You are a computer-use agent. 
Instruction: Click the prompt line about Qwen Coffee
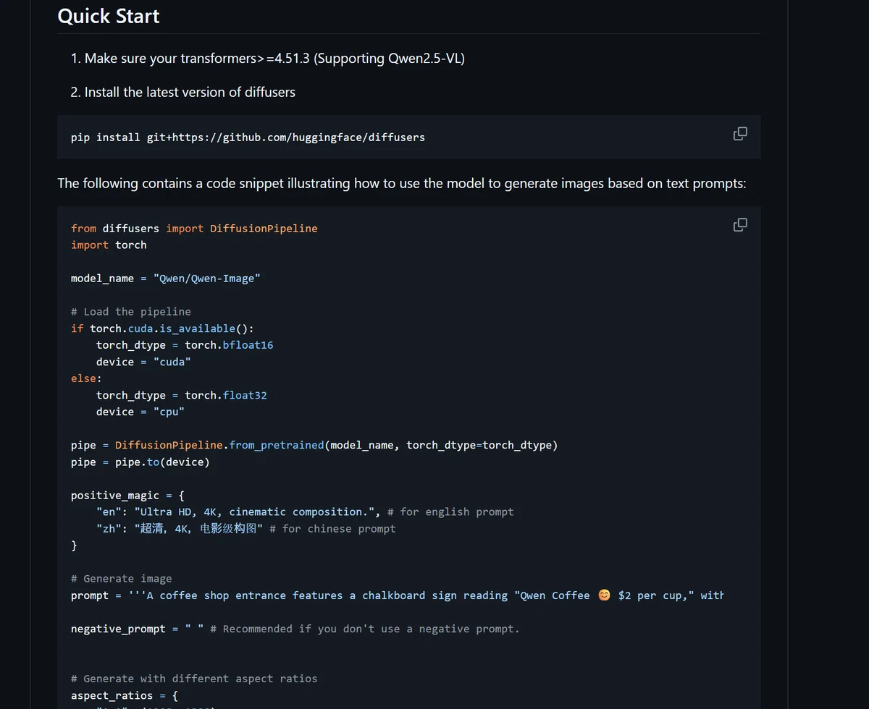point(397,595)
